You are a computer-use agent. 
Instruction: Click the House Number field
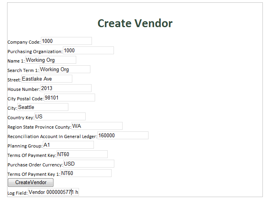point(66,88)
